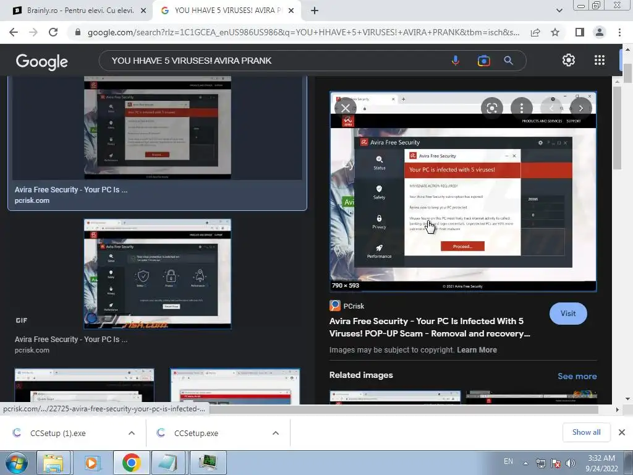Viewport: 633px width, 475px height.
Task: Open the Chrome profile avatar
Action: click(600, 32)
